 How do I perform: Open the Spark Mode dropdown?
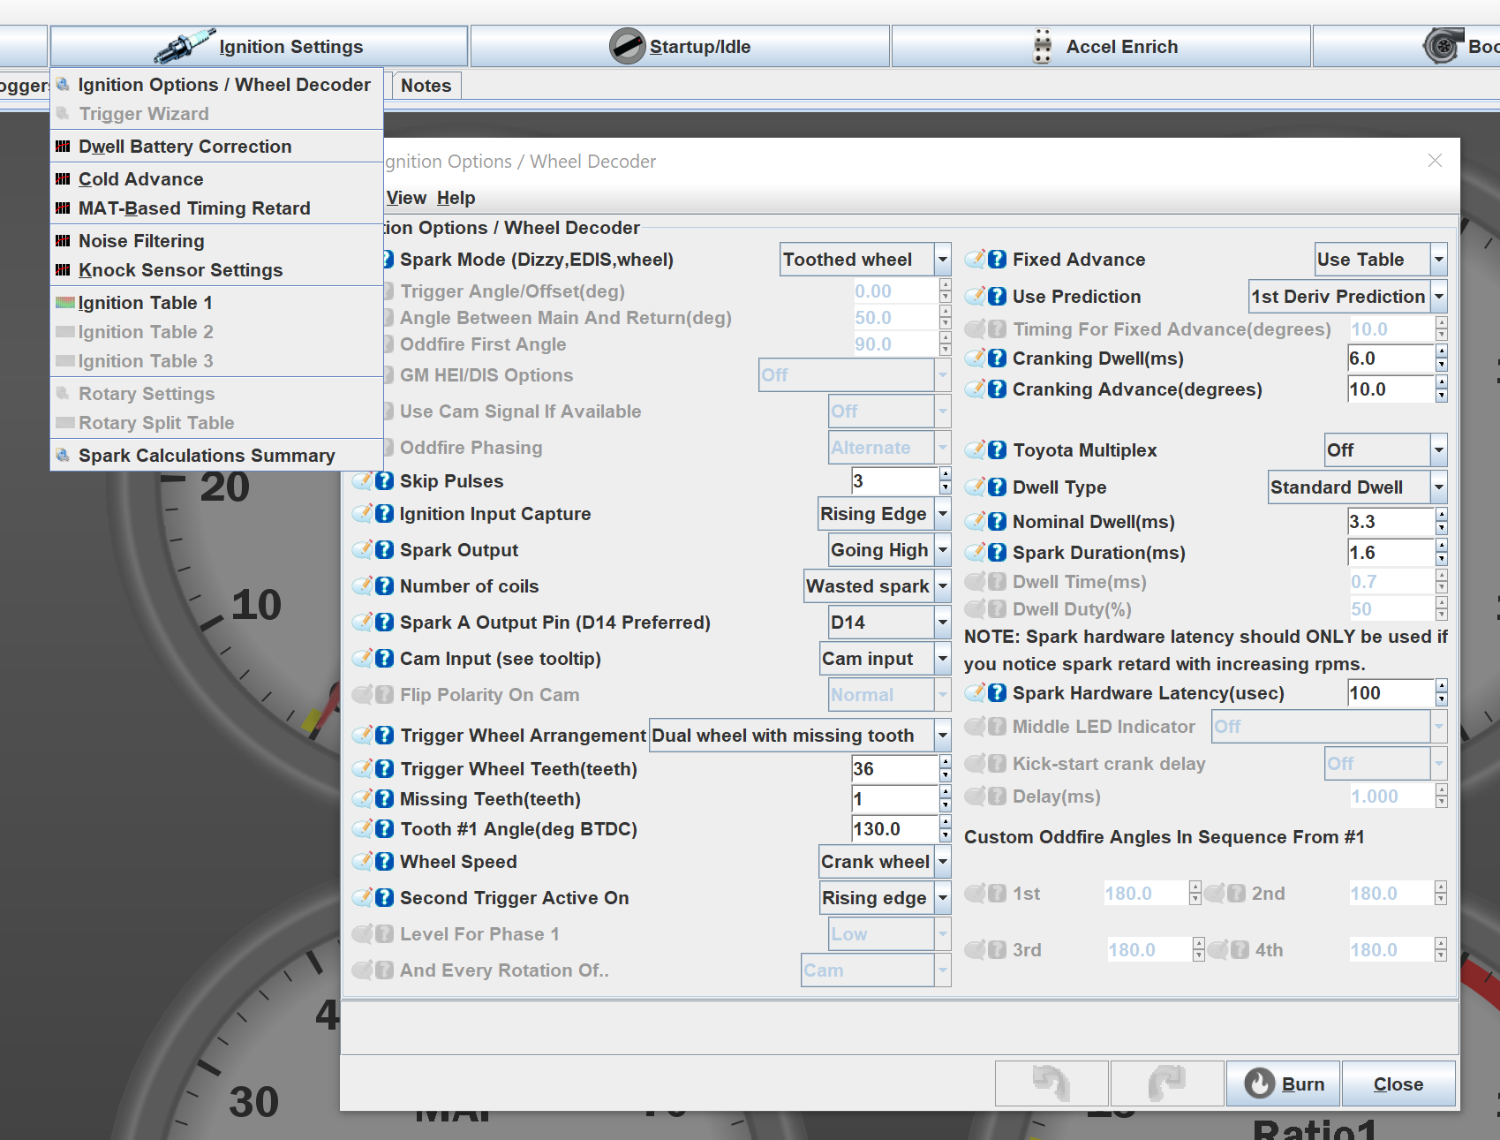coord(942,260)
